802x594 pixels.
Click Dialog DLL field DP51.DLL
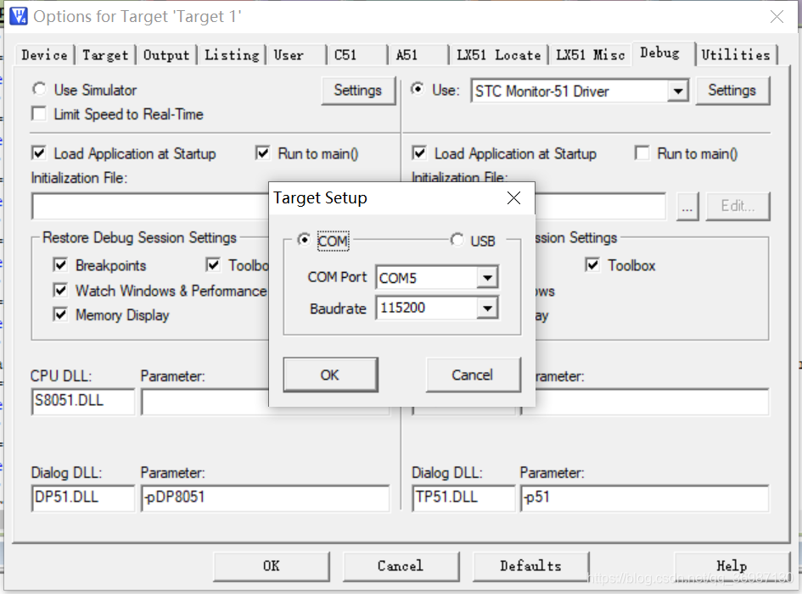coord(83,497)
